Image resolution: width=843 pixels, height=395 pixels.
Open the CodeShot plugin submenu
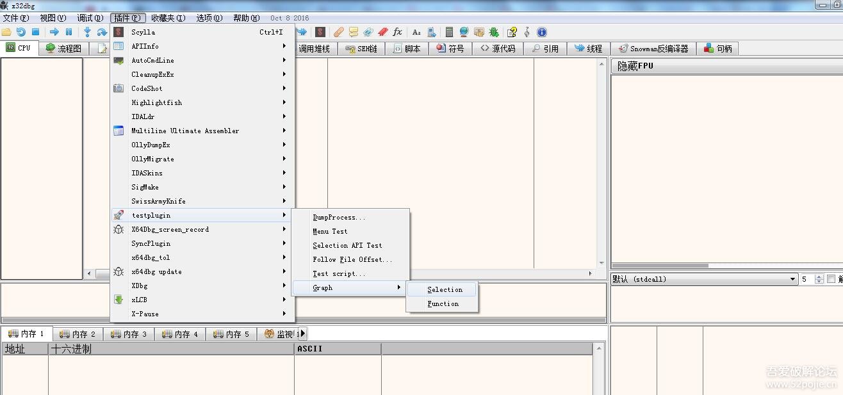[x=202, y=88]
